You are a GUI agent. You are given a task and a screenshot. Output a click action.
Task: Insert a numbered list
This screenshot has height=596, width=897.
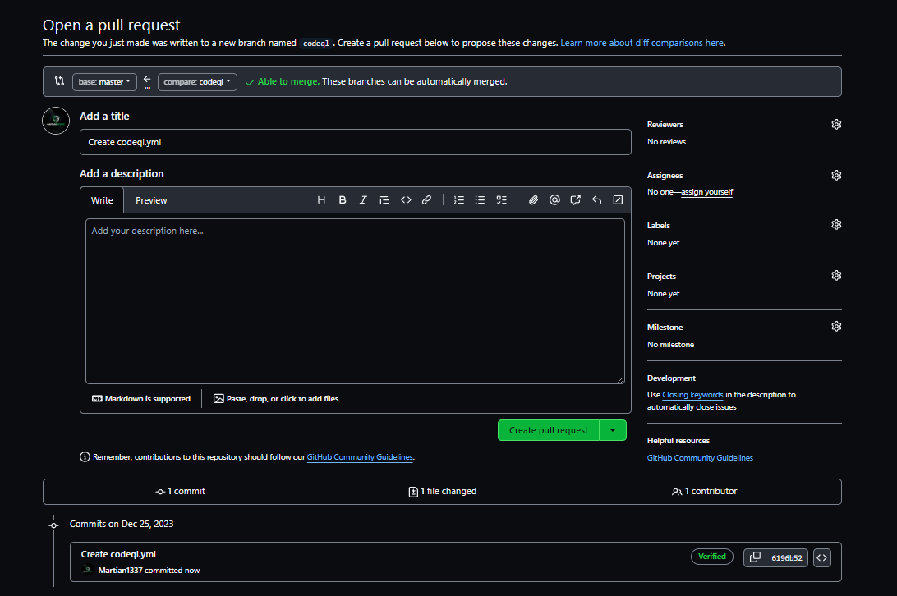point(459,200)
